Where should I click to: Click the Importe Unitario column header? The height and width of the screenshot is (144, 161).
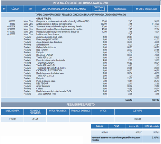coord(120,9)
